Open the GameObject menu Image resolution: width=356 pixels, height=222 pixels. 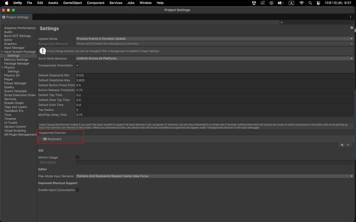point(73,3)
